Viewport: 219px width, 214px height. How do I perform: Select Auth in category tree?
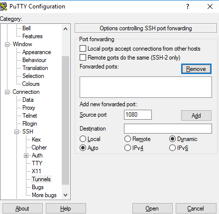click(37, 155)
